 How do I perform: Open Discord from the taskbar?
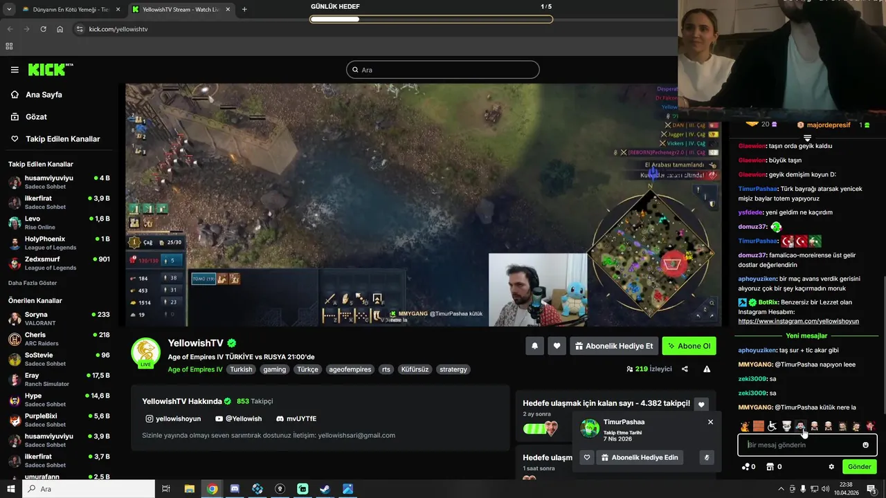click(x=235, y=489)
